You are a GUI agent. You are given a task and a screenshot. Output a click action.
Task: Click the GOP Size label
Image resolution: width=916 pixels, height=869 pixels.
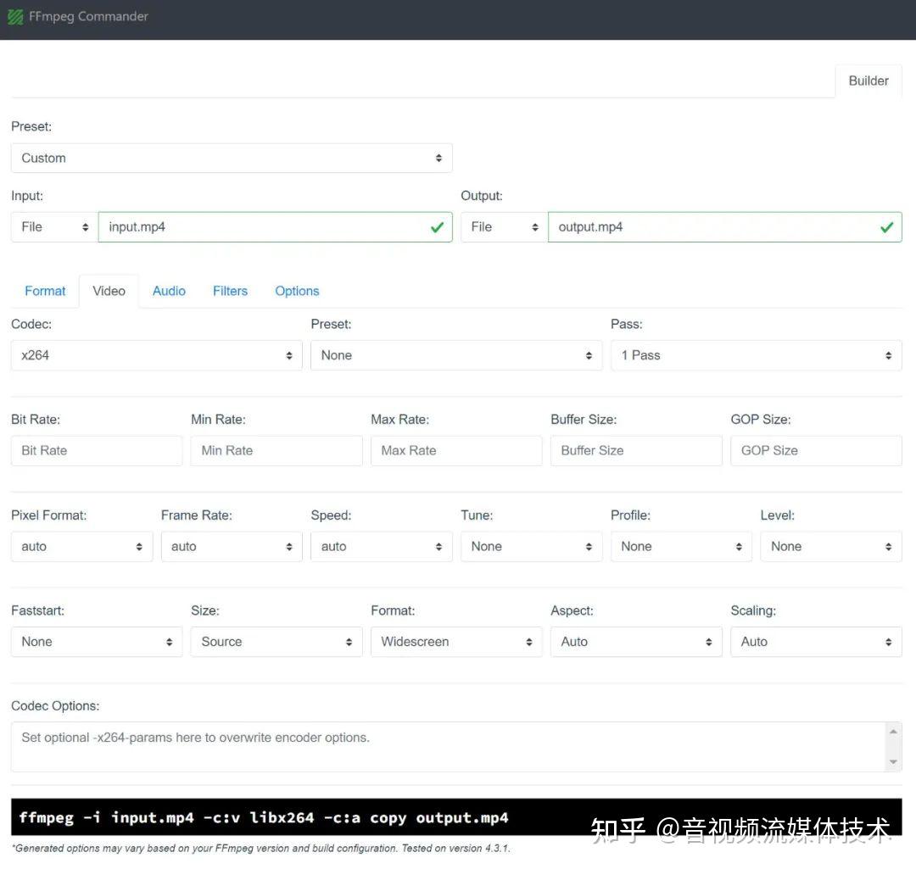point(761,420)
